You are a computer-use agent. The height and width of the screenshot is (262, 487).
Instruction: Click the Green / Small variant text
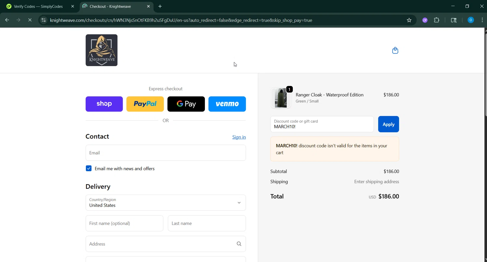pos(307,101)
